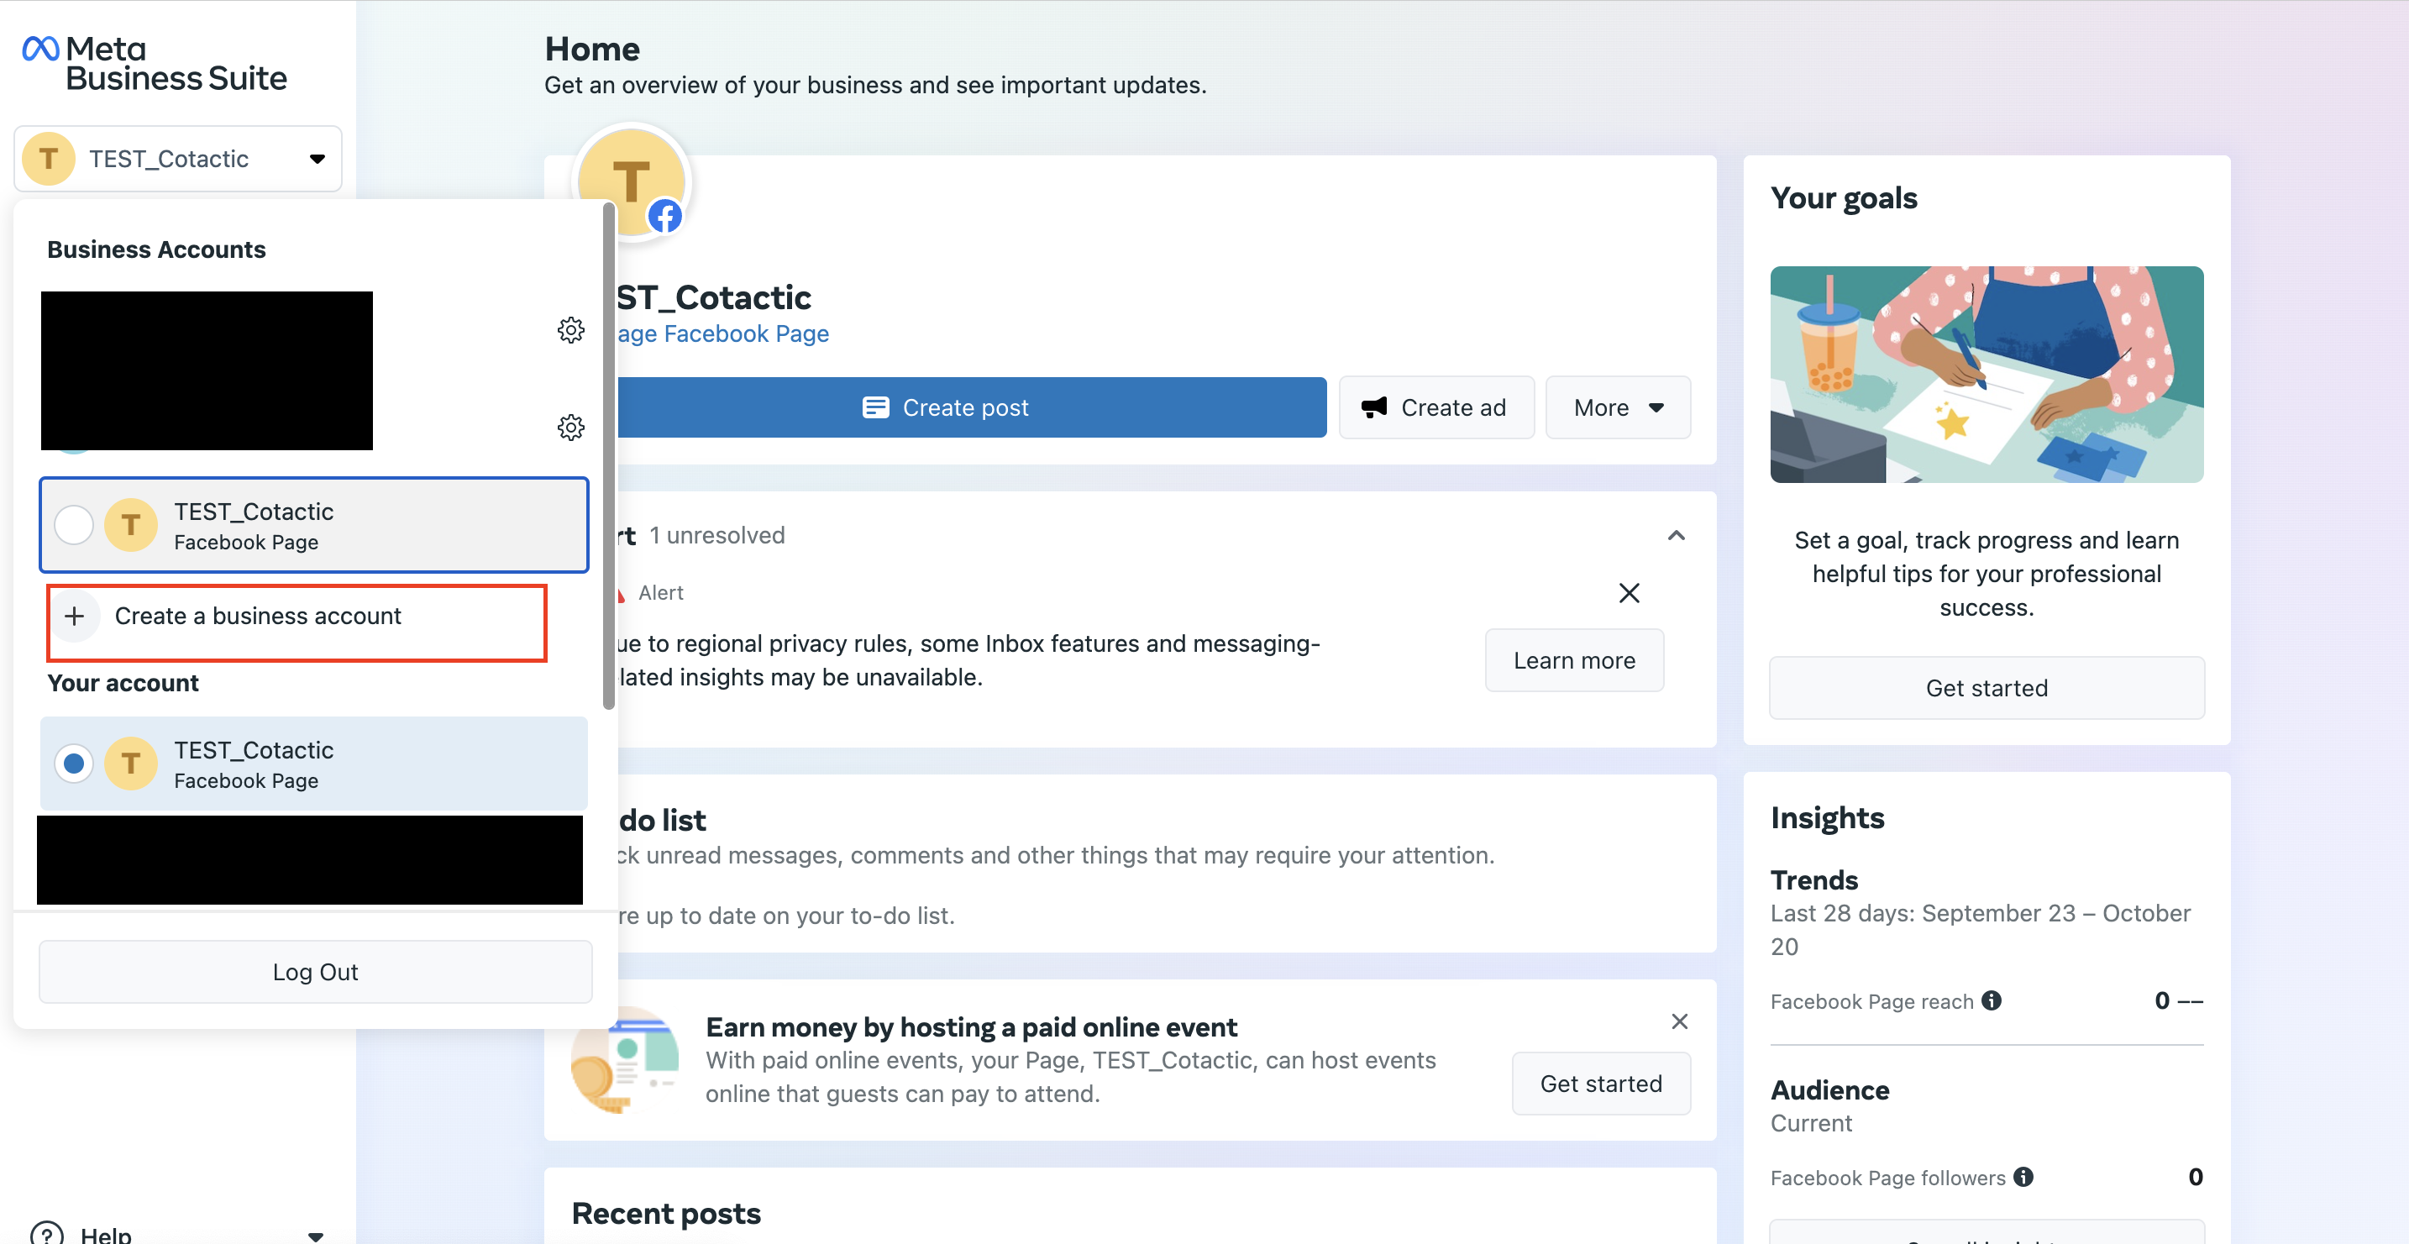Click the Log Out menu option
Screen dimensions: 2409x1244
click(x=314, y=971)
